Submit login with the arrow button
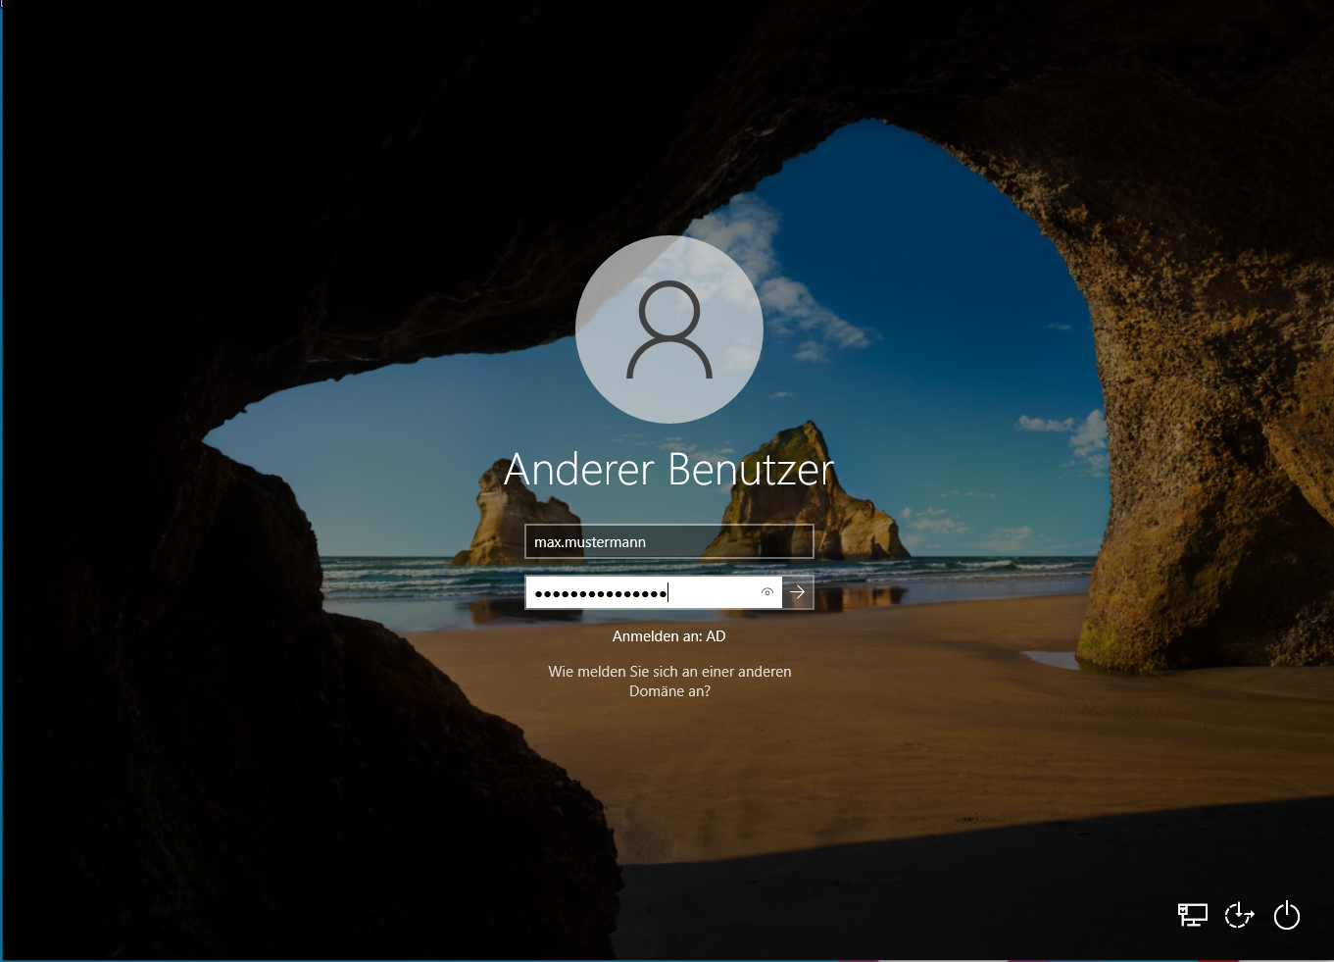This screenshot has width=1334, height=962. click(x=798, y=592)
